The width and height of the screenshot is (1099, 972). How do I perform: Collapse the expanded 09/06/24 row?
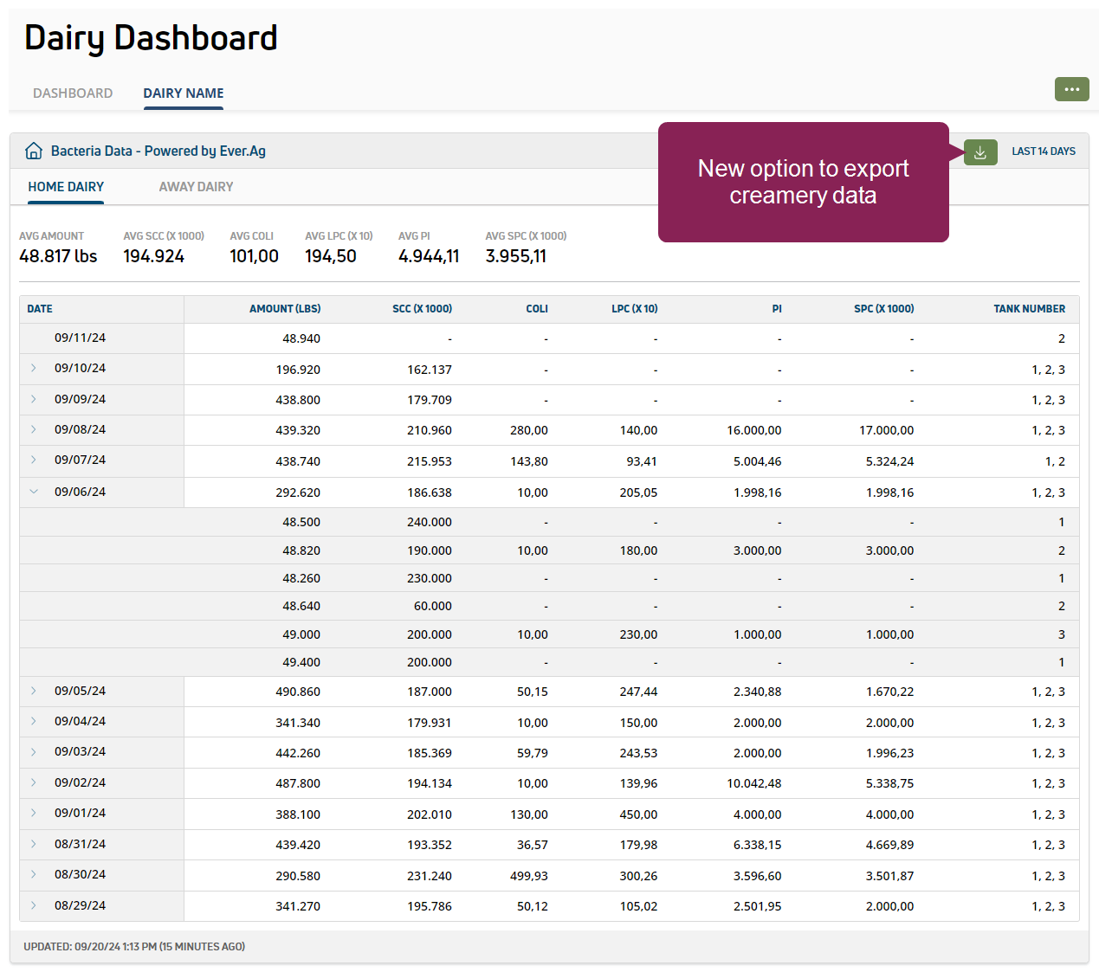[x=34, y=492]
